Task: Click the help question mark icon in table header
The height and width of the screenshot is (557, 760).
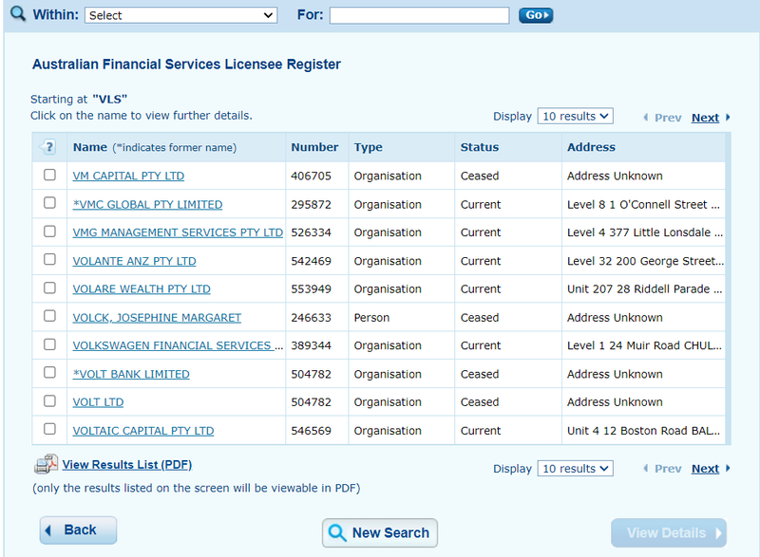Action: [48, 147]
